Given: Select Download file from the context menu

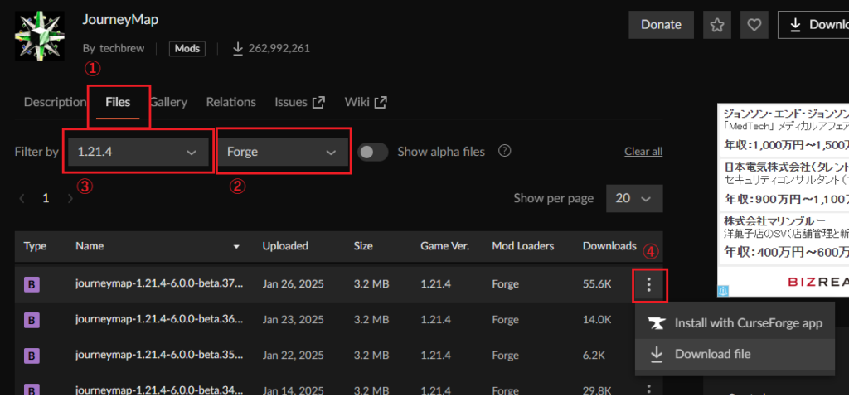Looking at the screenshot, I should coord(712,354).
